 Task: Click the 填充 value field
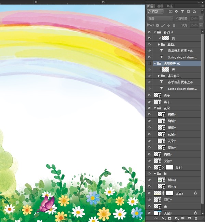pyautogui.click(x=194, y=26)
